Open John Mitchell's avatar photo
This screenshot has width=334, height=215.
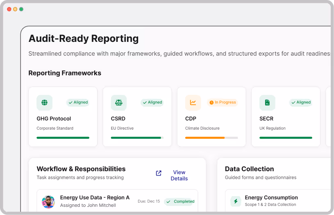[48, 201]
